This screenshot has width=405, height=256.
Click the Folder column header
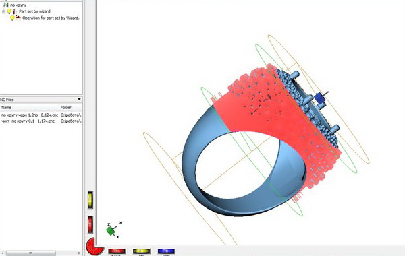click(x=66, y=108)
